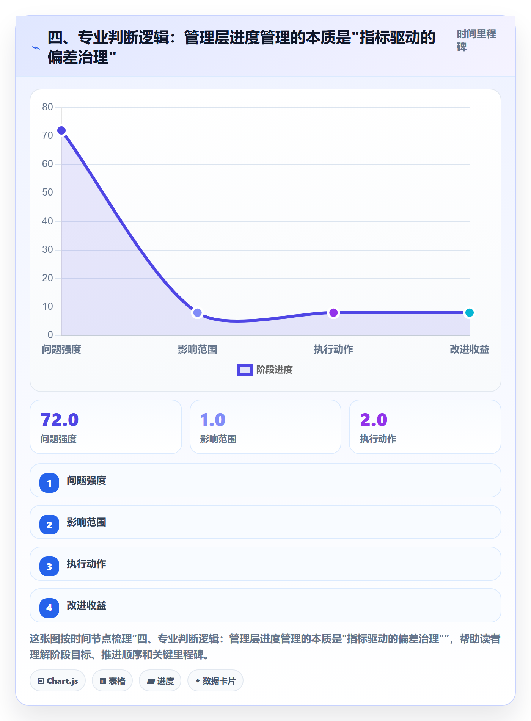531x721 pixels.
Task: Click the Chart.js tag
Action: [x=58, y=681]
